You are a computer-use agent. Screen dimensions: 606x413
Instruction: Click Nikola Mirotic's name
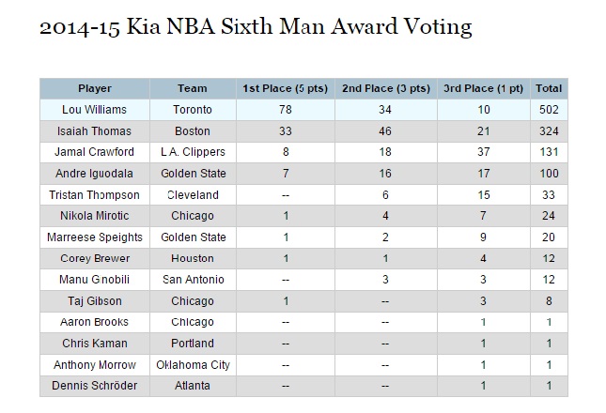[94, 216]
